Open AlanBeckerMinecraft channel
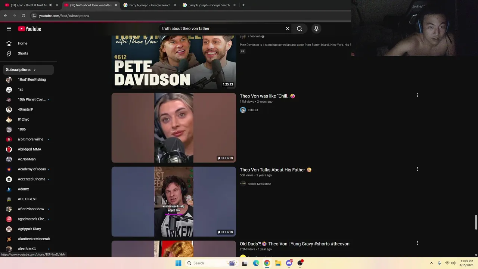Image resolution: width=478 pixels, height=269 pixels. pyautogui.click(x=28, y=239)
